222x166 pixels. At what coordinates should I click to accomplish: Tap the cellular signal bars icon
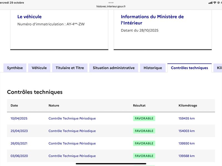coord(210,3)
